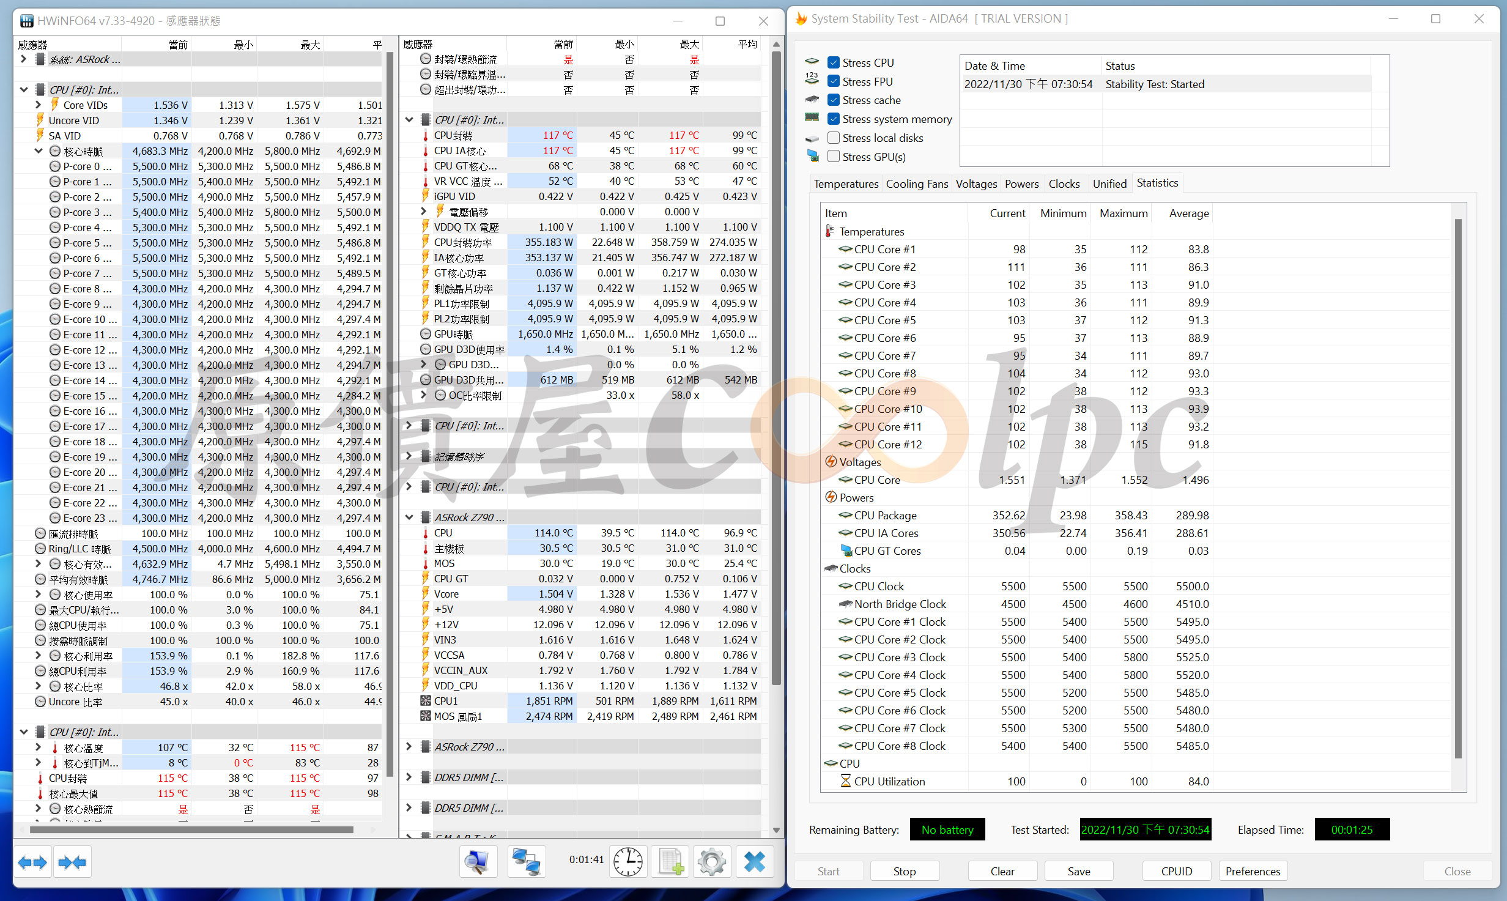The height and width of the screenshot is (901, 1507).
Task: Uncheck the Stress cache checkbox
Action: pos(833,100)
